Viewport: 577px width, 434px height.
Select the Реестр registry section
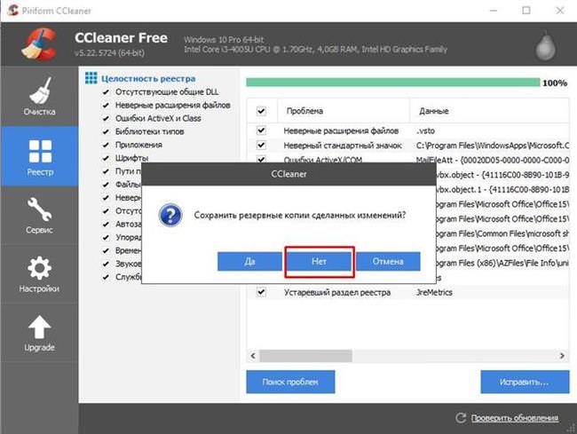coord(39,157)
